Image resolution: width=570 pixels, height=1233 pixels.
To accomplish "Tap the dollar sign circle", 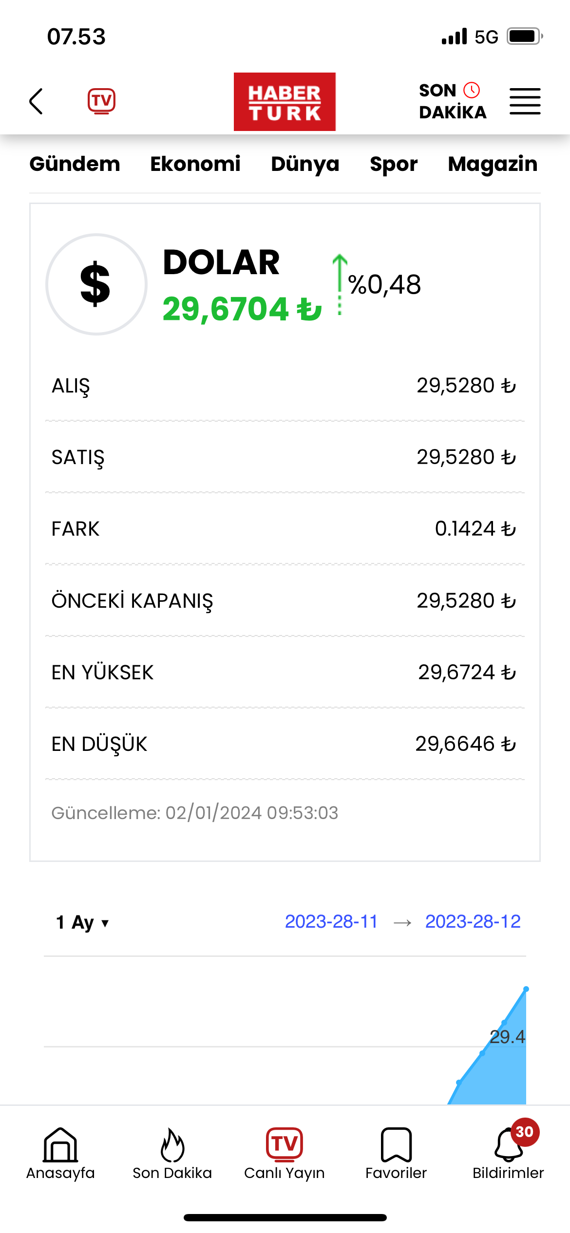I will click(96, 284).
